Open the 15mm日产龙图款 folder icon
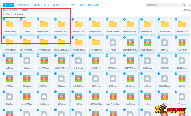This screenshot has width=191, height=116. [61, 24]
